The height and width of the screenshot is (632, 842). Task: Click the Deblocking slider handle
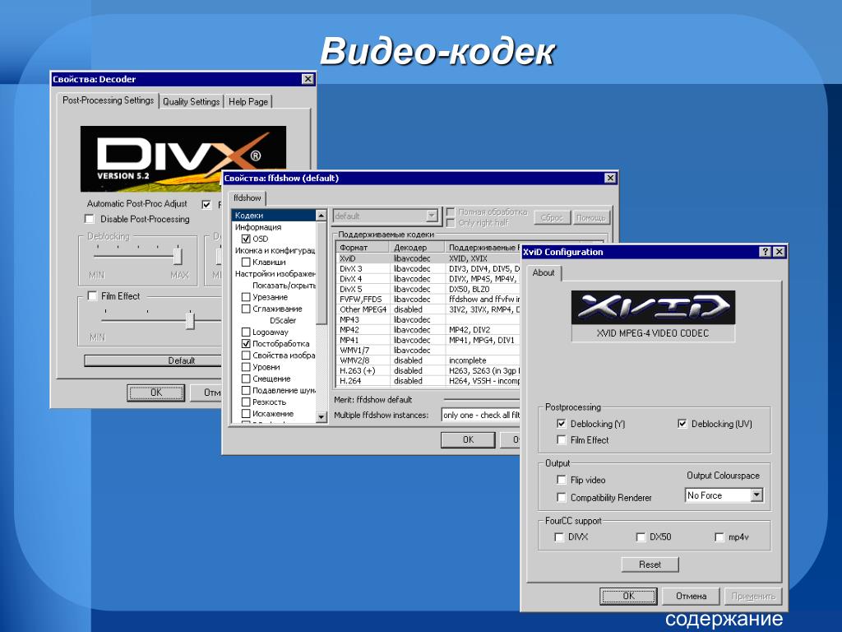[x=178, y=256]
